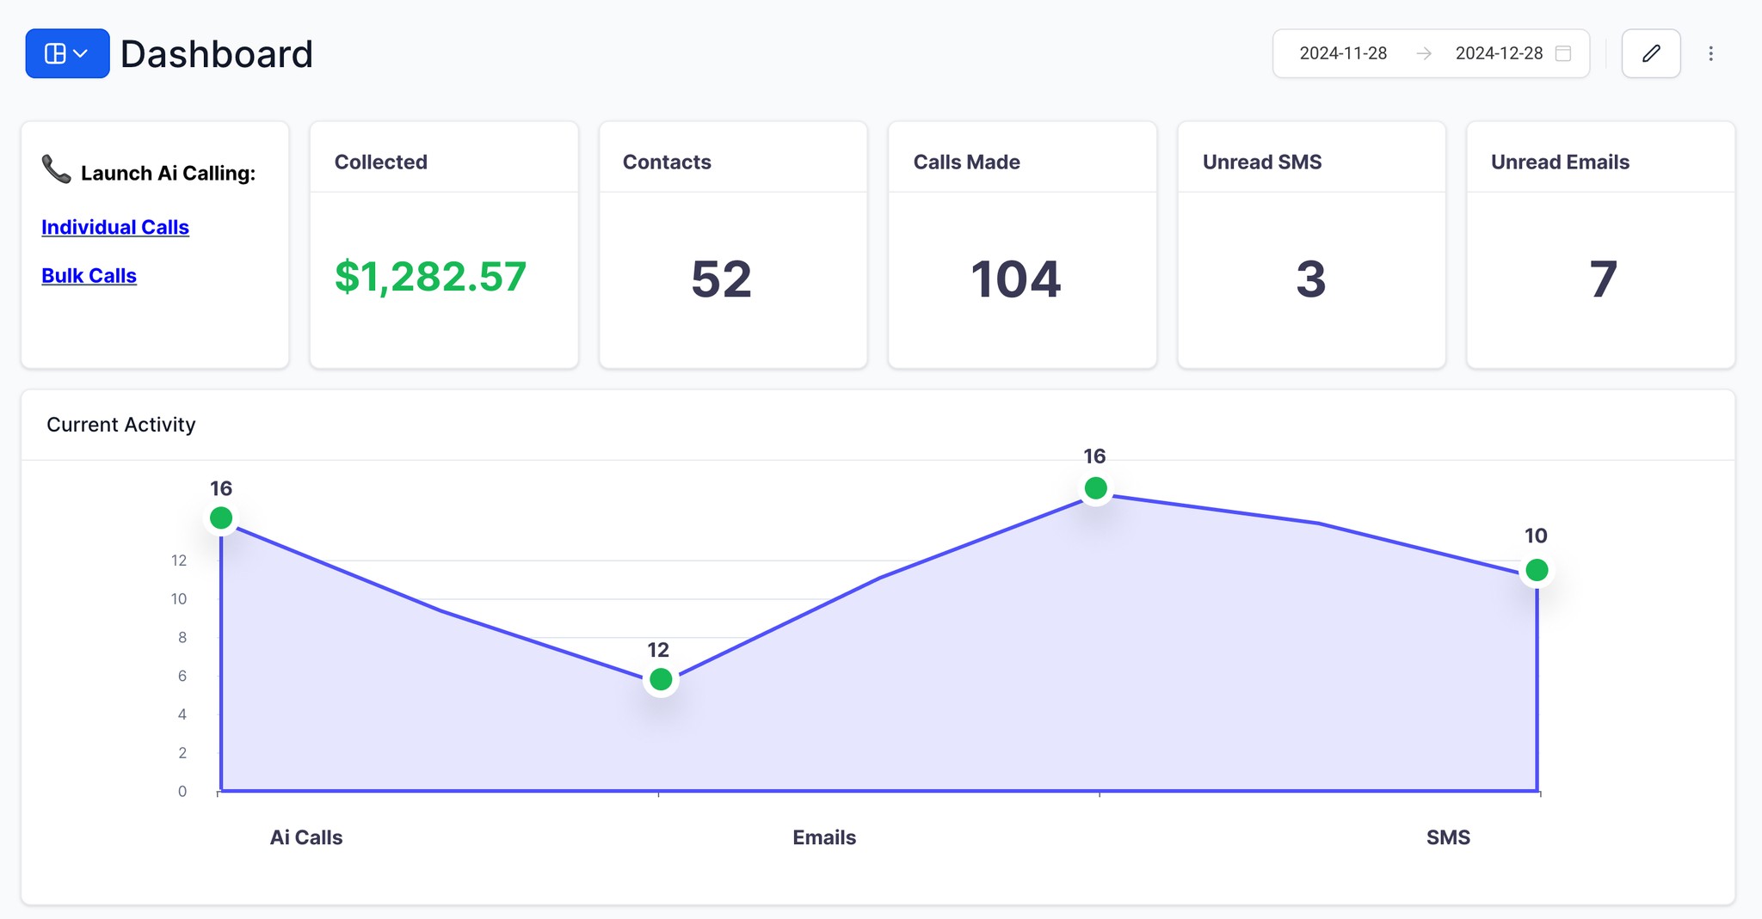Click the Unread Emails count 7
1762x919 pixels.
pyautogui.click(x=1603, y=279)
